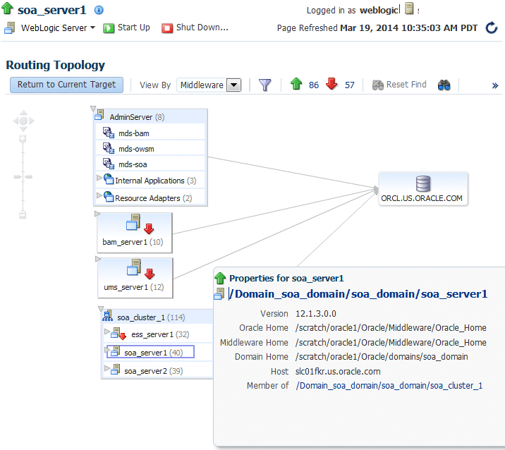505x450 pixels.
Task: Click the Domain Home path value
Action: click(x=382, y=357)
